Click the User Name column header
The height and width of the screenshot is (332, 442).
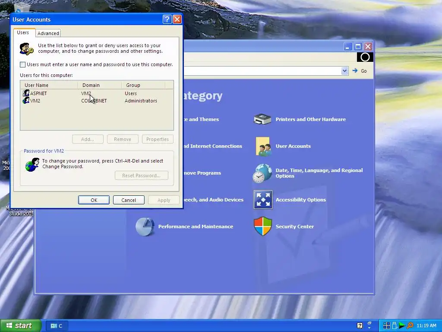tap(49, 85)
